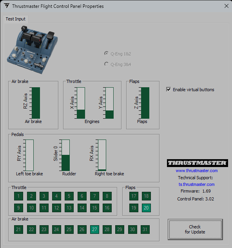Click Throttle button indicator number 16

(107, 208)
